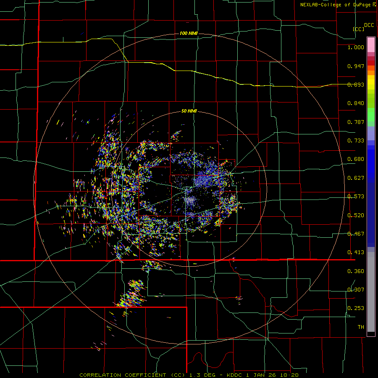
Task: Pick the bright green segment of color bar
Action: point(371,115)
